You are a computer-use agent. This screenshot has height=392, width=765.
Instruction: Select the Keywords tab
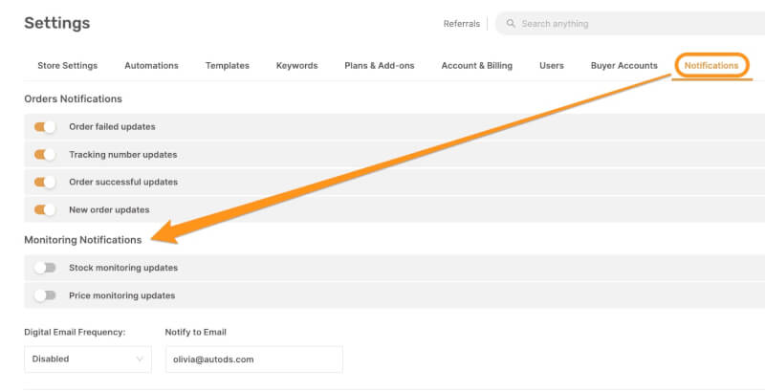click(x=296, y=66)
